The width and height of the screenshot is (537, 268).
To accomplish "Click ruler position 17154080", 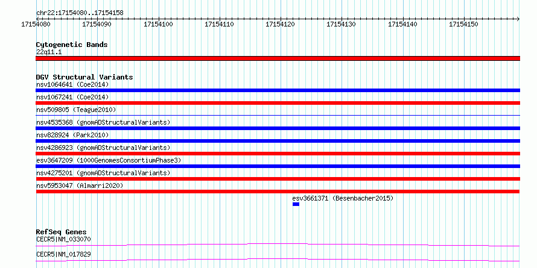I will click(36, 24).
